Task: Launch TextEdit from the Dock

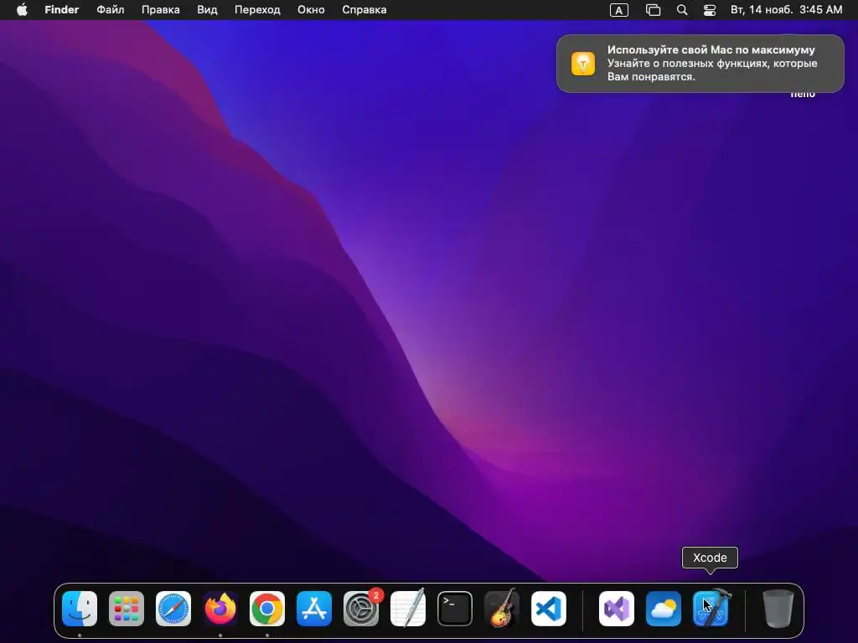Action: [408, 608]
